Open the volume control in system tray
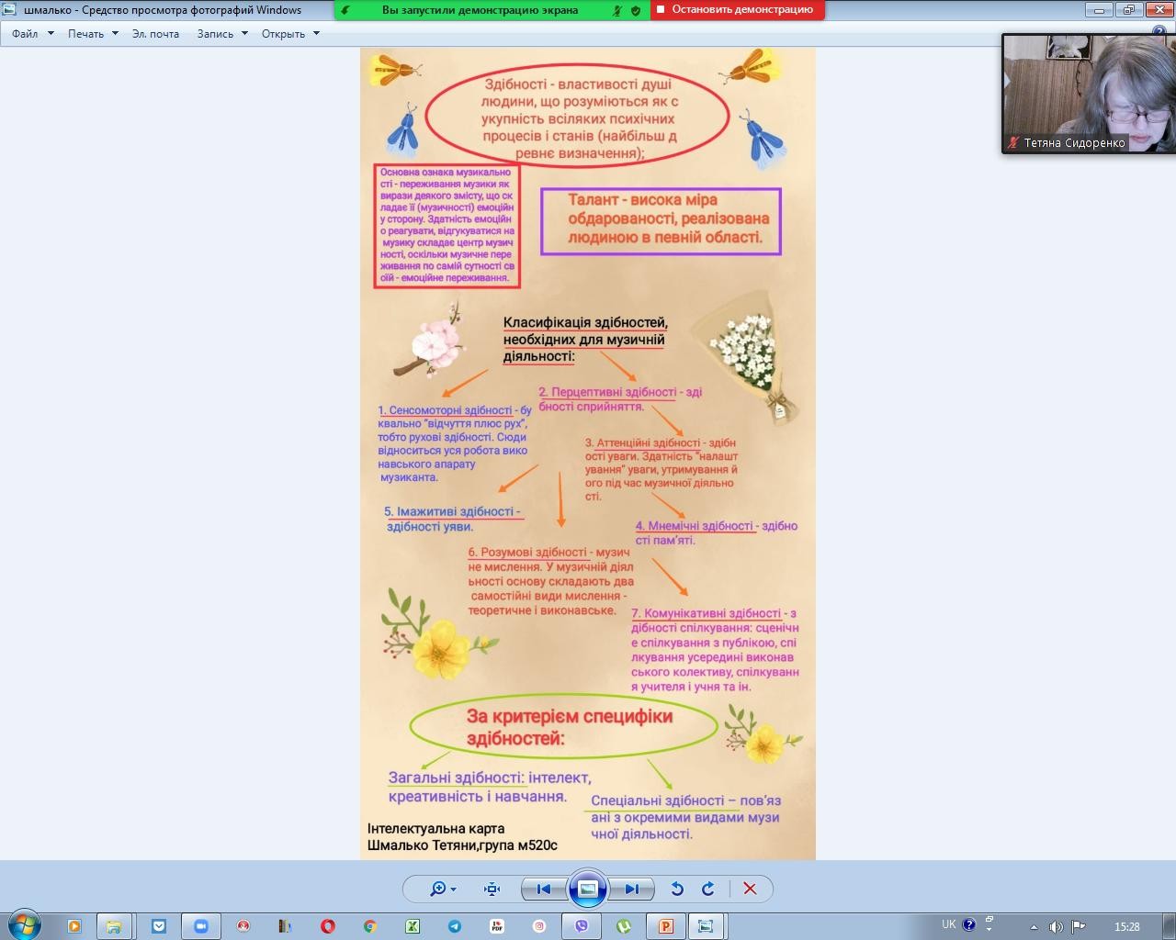 [1056, 926]
